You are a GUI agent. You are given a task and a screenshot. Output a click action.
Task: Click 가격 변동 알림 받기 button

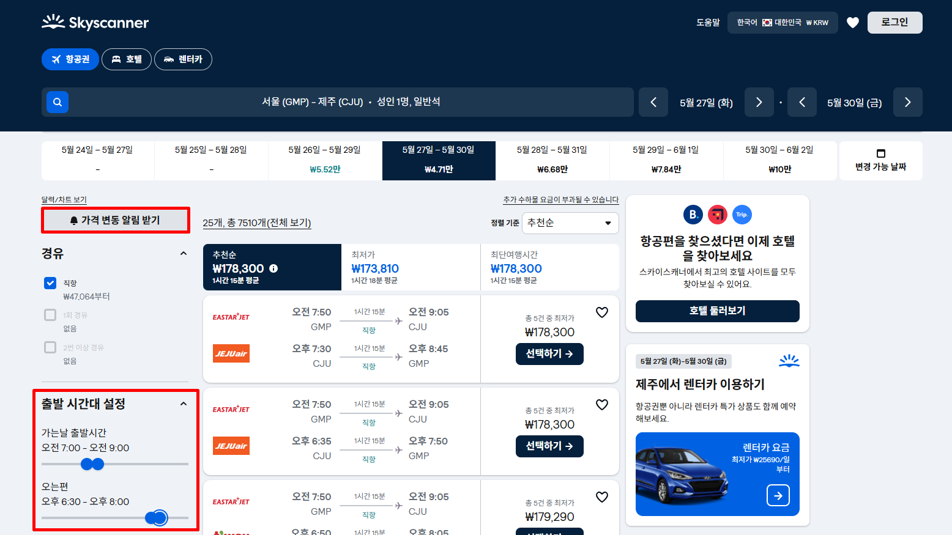tap(116, 220)
